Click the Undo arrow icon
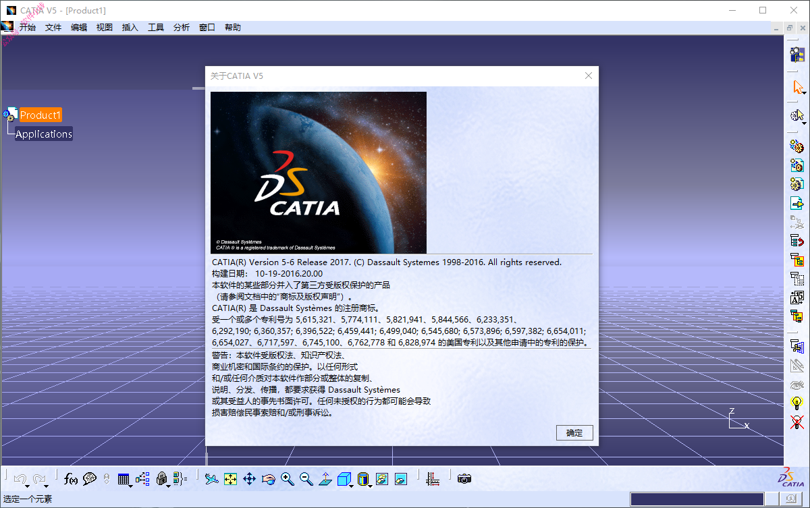Screen dimensions: 810x508 click(x=20, y=478)
